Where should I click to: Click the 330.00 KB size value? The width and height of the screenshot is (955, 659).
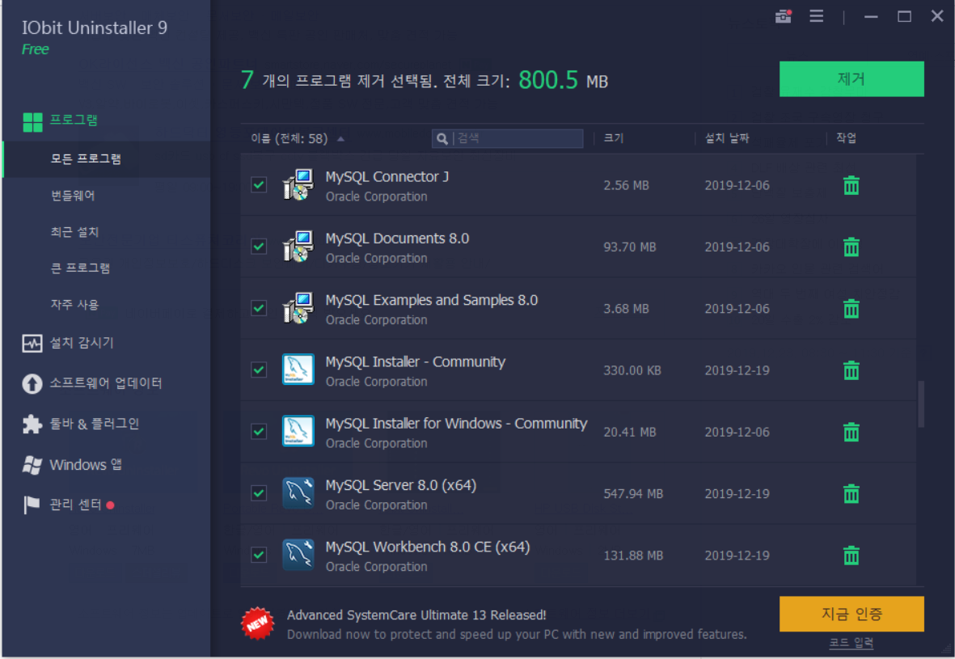[x=632, y=370]
